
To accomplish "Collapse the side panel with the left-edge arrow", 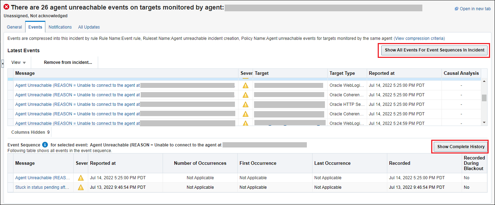I will click(x=3, y=64).
